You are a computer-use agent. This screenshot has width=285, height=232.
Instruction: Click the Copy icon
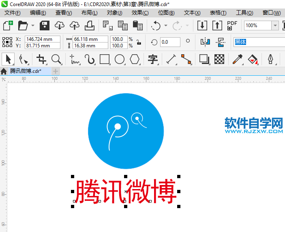(x=123, y=26)
